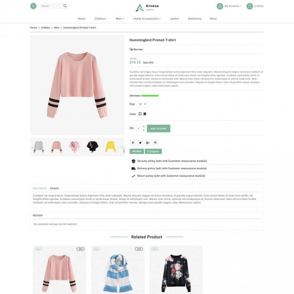The height and width of the screenshot is (294, 294).
Task: Click the Compare button
Action: coord(153,151)
